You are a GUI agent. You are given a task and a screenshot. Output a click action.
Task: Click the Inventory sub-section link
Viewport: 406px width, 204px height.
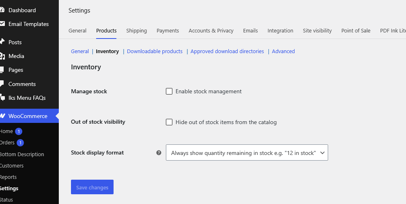107,51
